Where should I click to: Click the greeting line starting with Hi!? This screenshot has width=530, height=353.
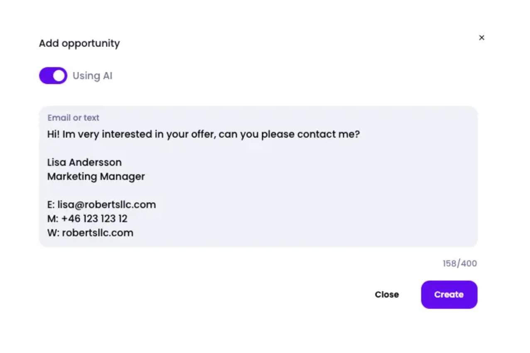(203, 134)
